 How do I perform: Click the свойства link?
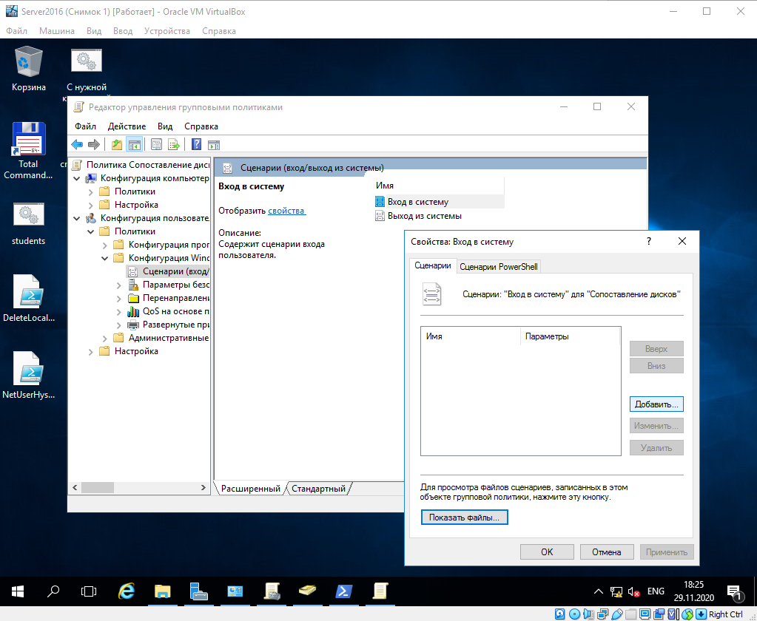tap(286, 211)
